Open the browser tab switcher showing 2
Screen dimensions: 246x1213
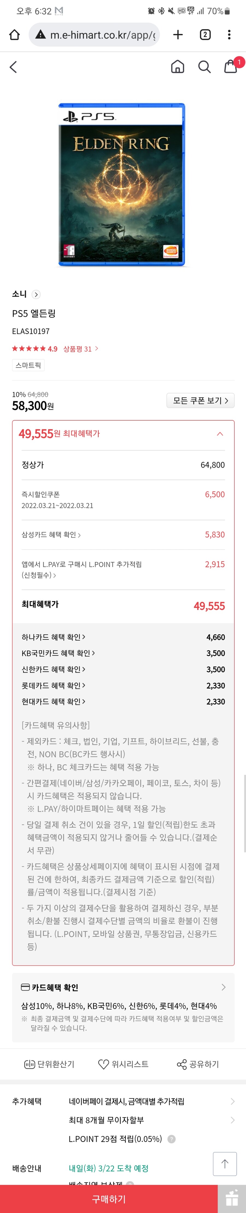click(205, 34)
